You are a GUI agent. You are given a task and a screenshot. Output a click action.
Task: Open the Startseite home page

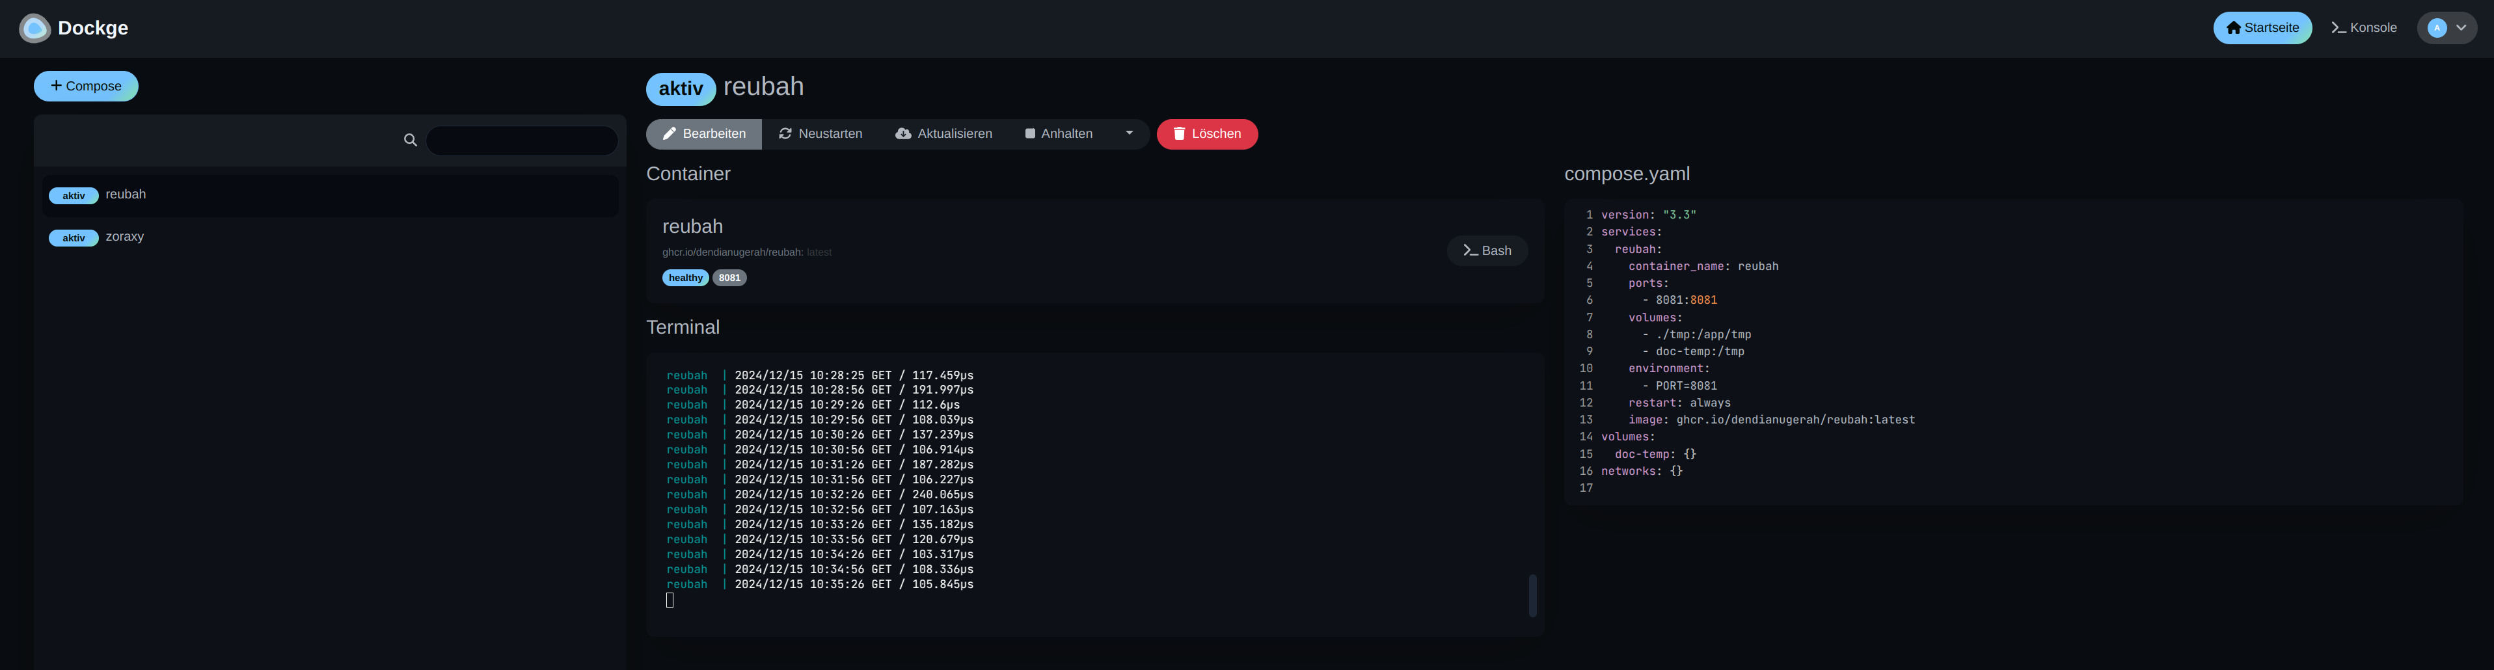point(2262,28)
